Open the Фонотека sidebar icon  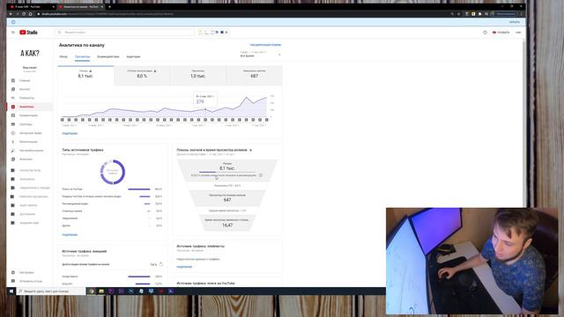pos(13,159)
